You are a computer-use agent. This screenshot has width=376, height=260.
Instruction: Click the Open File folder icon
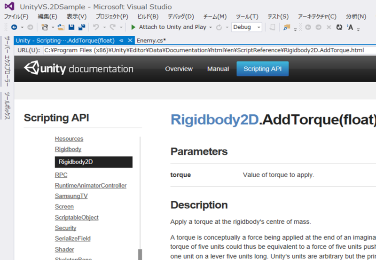click(x=61, y=27)
